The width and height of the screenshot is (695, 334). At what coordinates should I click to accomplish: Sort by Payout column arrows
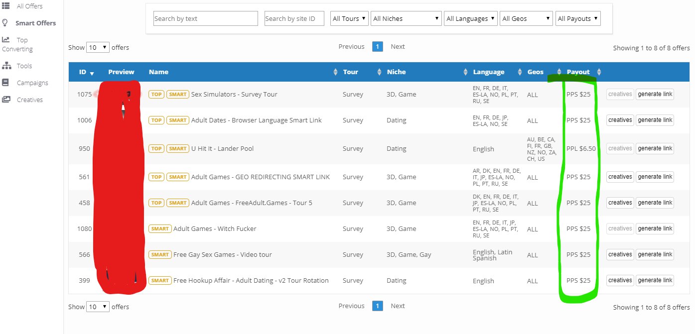click(x=599, y=72)
